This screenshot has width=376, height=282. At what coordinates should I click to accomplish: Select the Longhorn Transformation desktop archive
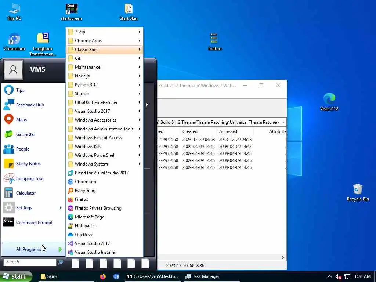[x=43, y=44]
